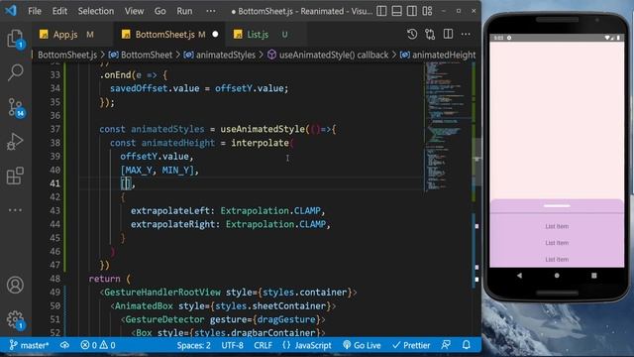634x357 pixels.
Task: Open useAnimatedStyle() callback breadcrumb
Action: pos(328,55)
